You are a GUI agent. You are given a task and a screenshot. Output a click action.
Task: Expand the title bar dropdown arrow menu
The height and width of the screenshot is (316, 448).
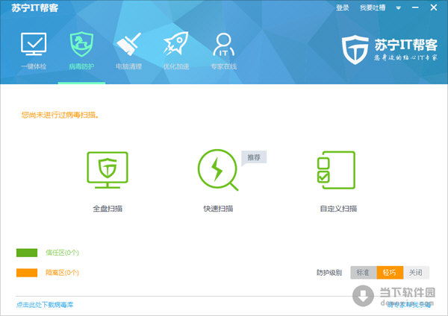[x=398, y=8]
